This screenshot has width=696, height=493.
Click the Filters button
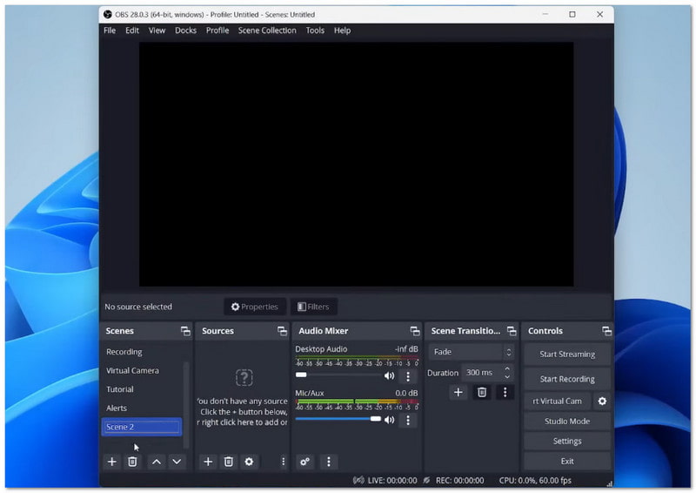313,307
